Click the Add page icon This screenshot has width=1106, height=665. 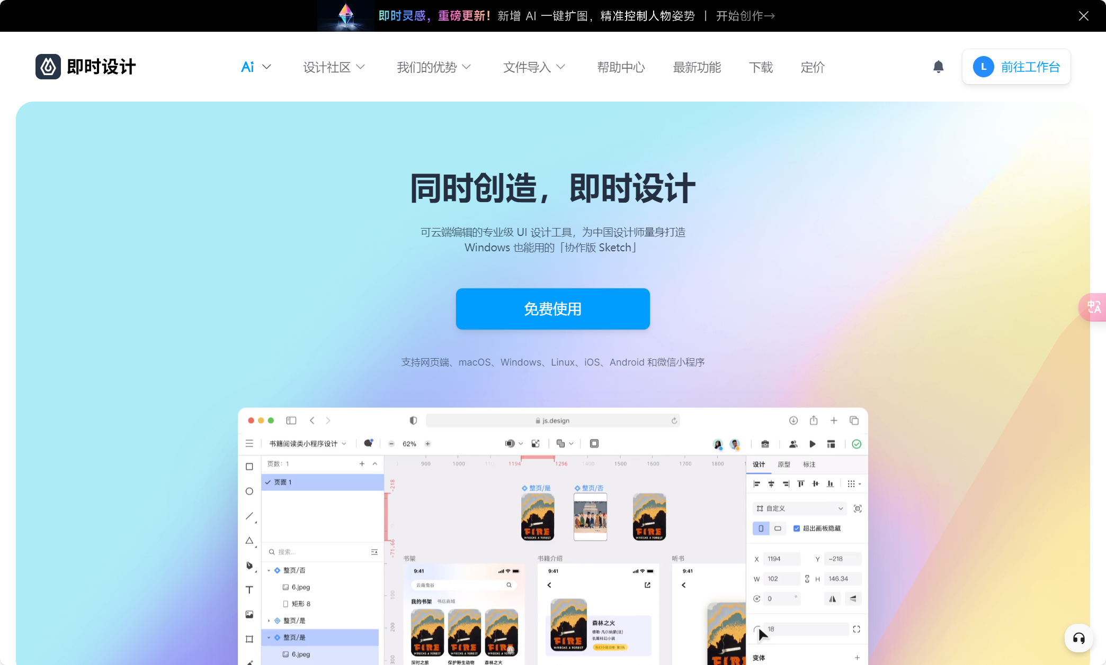pyautogui.click(x=362, y=466)
